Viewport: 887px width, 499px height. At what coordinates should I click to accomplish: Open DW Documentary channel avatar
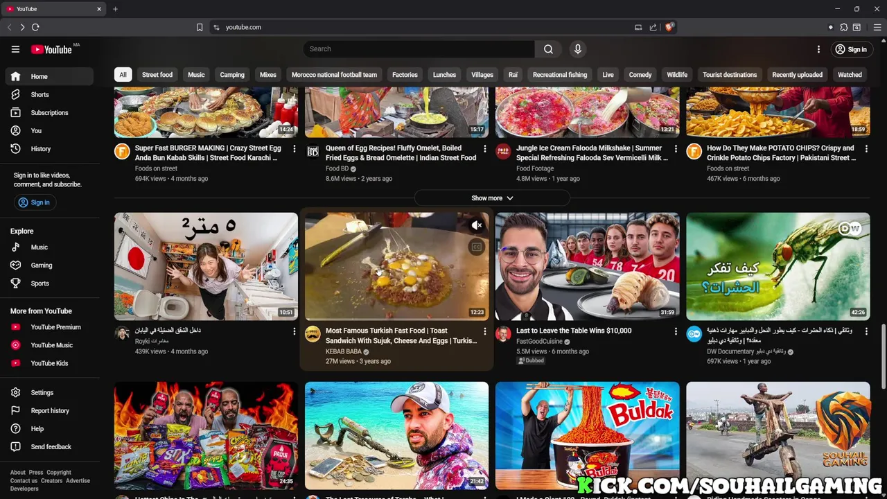(x=694, y=334)
